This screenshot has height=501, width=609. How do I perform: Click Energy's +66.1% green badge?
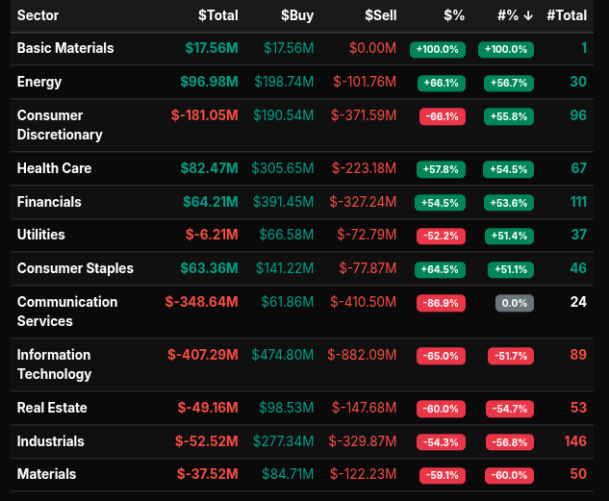pyautogui.click(x=441, y=83)
